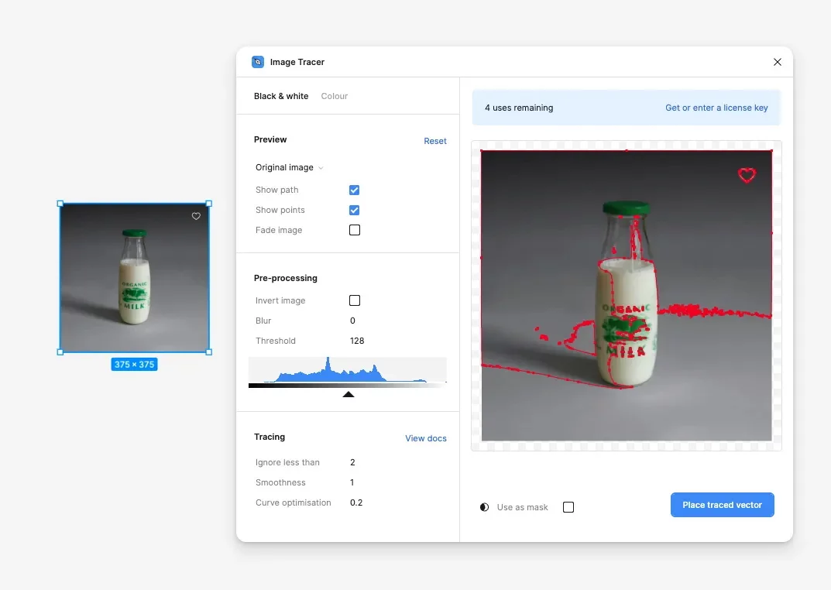Click the Place traced vector button

[x=722, y=505]
